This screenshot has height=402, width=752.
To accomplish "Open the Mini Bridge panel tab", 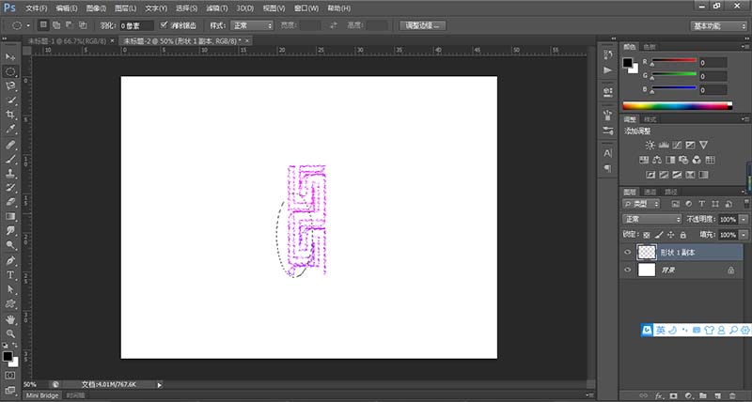I will tap(42, 395).
